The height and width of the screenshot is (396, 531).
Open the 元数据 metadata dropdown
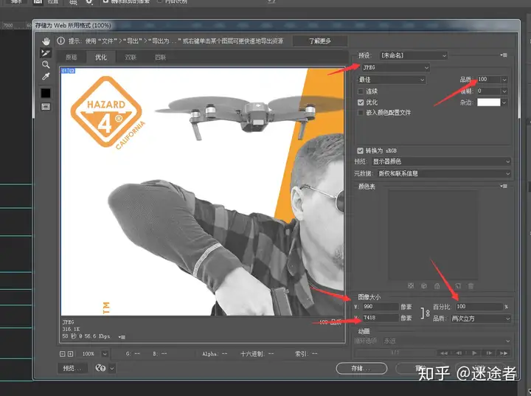444,173
